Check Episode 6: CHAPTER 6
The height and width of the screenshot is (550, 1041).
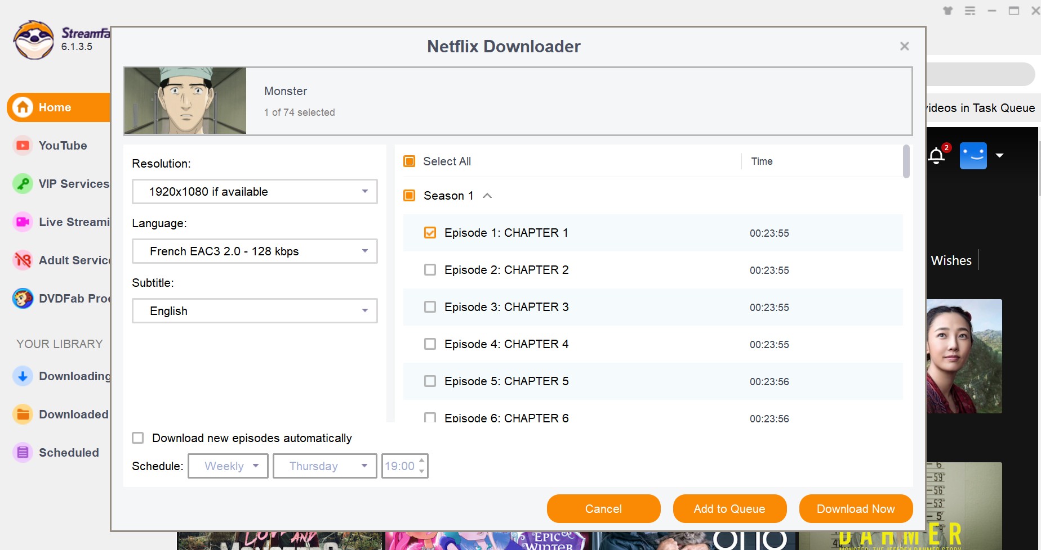click(x=430, y=417)
